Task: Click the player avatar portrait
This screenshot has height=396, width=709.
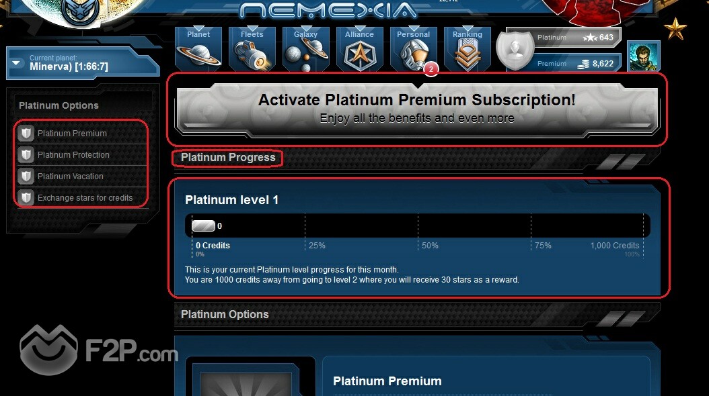Action: (x=644, y=56)
